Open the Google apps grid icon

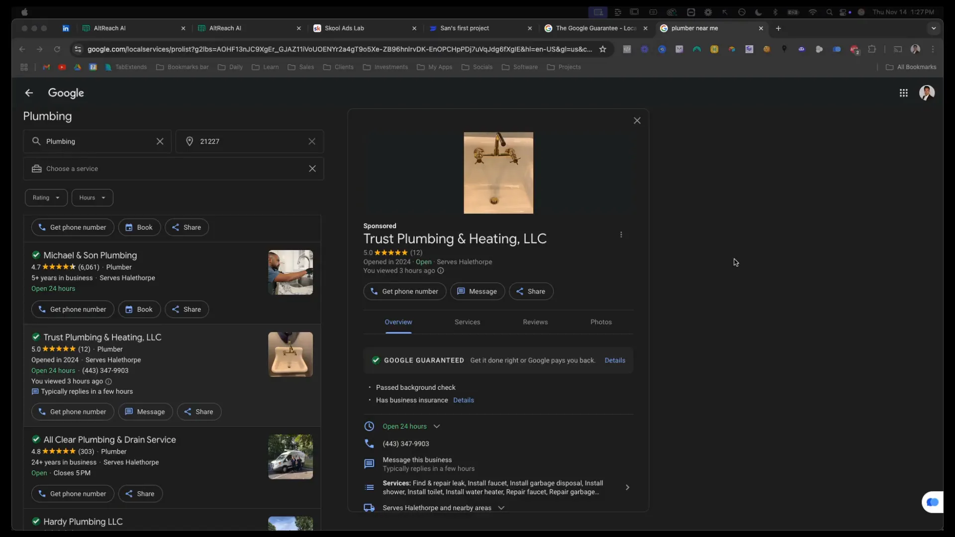pyautogui.click(x=903, y=93)
